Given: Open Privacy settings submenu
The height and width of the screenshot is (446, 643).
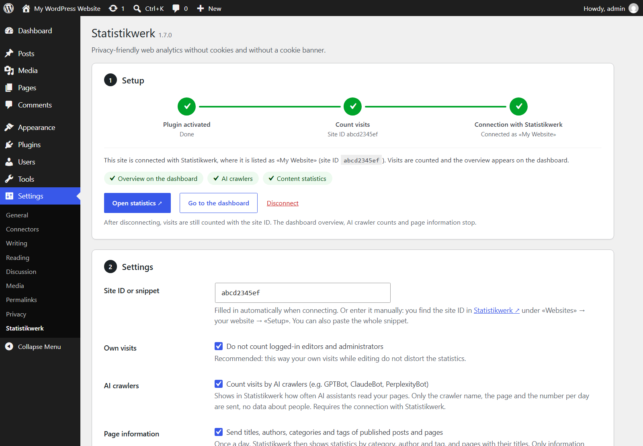Looking at the screenshot, I should point(16,314).
